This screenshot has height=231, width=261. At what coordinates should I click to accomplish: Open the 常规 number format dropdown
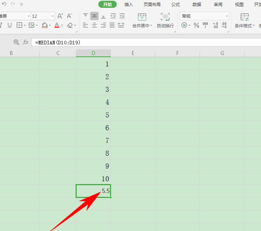[227, 16]
